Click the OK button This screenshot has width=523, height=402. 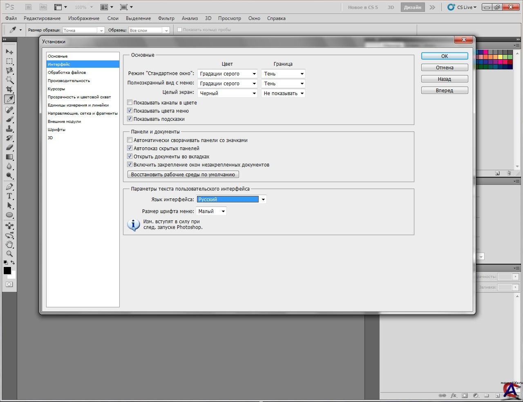click(x=444, y=56)
